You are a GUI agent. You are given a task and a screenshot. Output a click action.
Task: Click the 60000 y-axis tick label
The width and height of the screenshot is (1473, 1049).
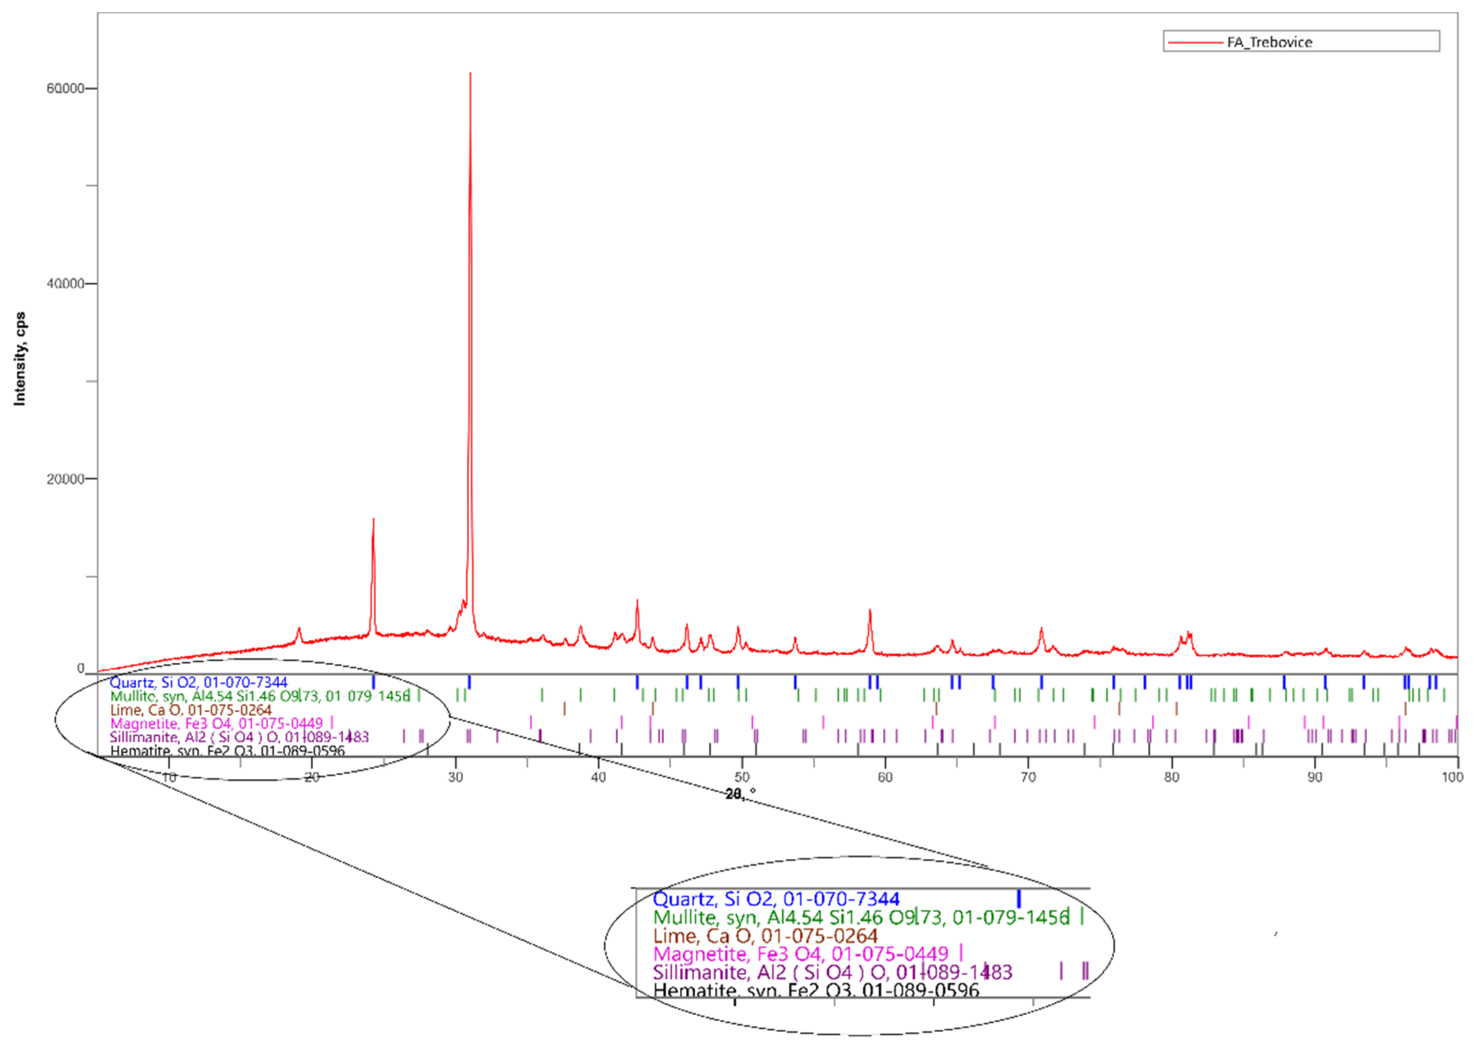[x=65, y=88]
